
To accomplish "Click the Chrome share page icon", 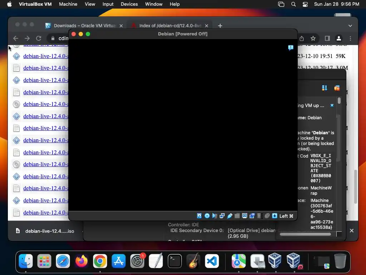I will 302,38.
